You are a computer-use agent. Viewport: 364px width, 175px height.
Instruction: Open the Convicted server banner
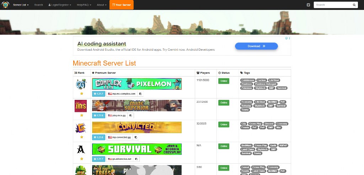136,128
